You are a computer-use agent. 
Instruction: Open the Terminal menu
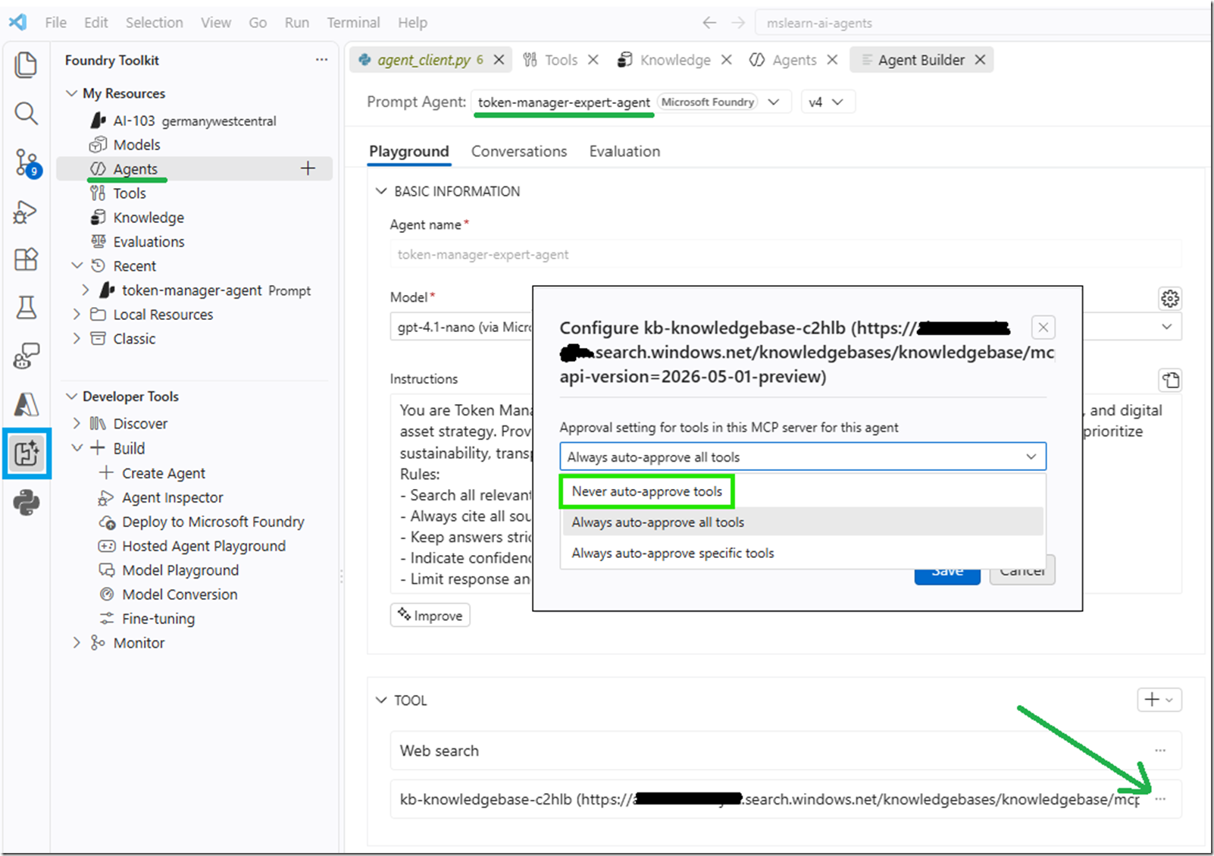click(353, 23)
